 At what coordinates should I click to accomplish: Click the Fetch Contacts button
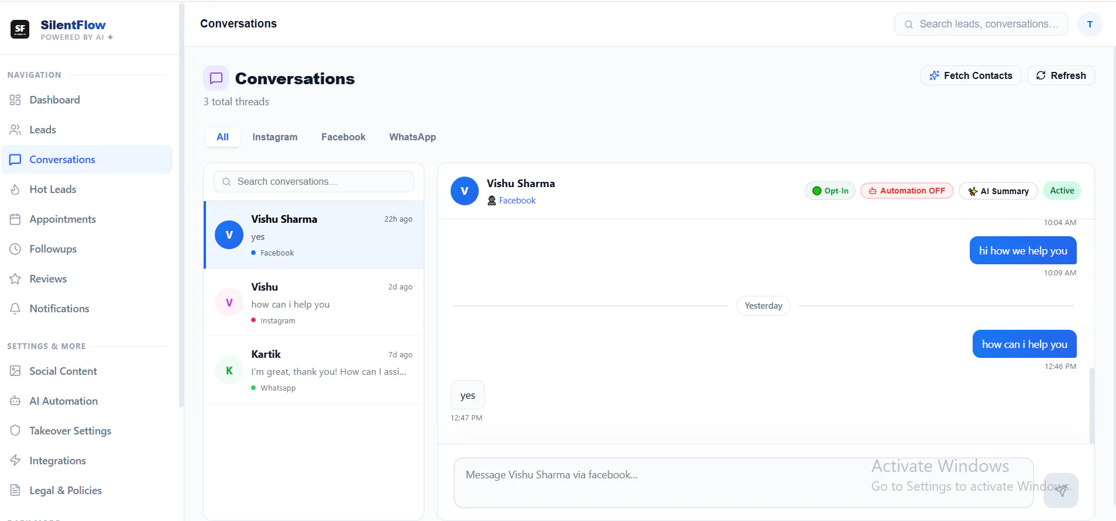(x=971, y=75)
